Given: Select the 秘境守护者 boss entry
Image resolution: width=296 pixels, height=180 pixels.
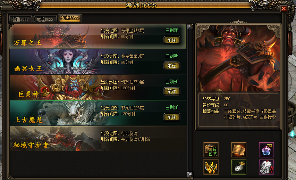Looking at the screenshot, I should (98, 139).
